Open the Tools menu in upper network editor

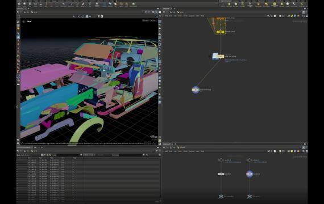(185, 16)
